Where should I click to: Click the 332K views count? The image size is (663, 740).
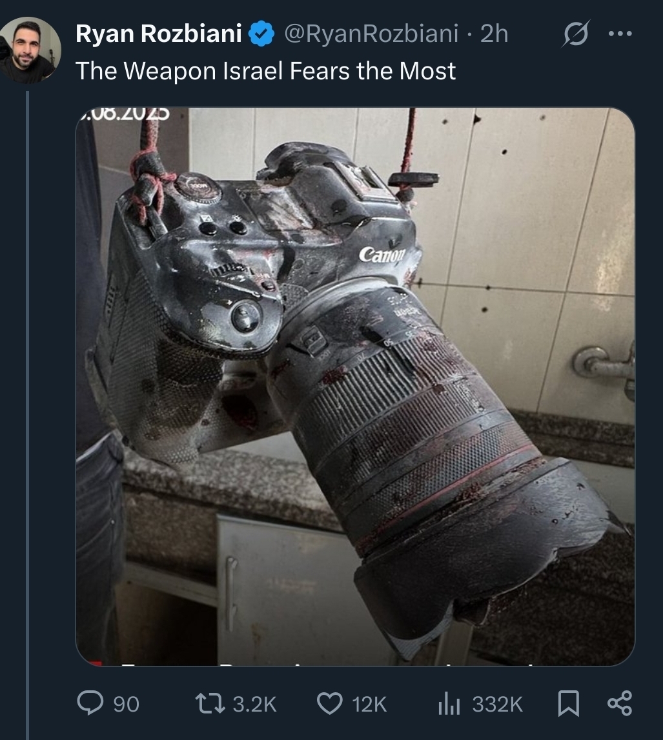[497, 703]
